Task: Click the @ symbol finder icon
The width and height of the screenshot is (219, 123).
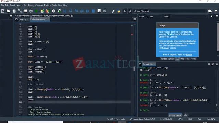Action: 31,11
